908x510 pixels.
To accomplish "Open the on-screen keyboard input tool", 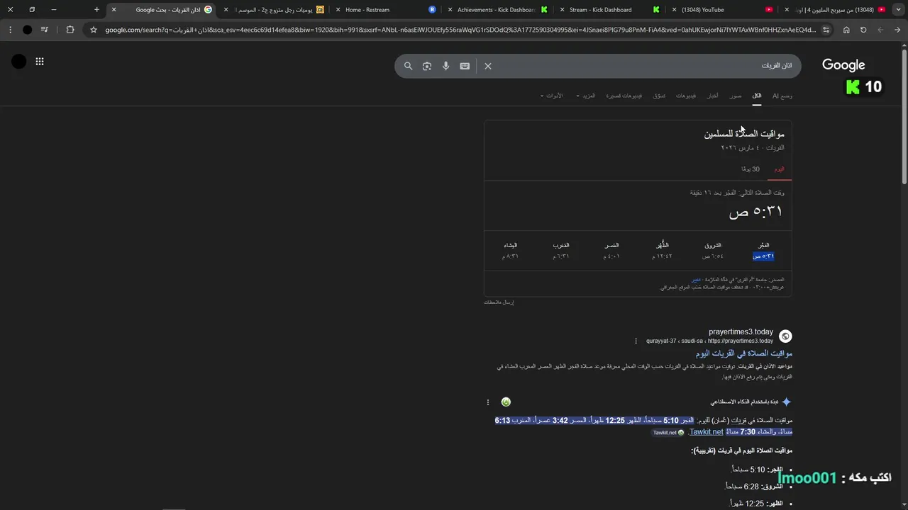I will click(x=465, y=66).
